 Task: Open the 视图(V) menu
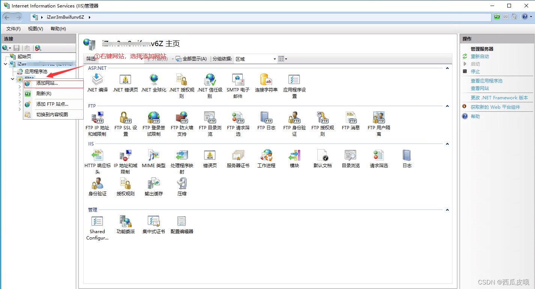click(35, 29)
